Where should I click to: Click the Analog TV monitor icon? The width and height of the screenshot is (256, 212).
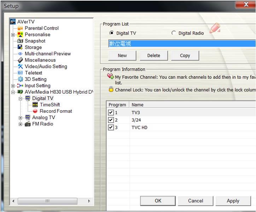tap(28, 117)
